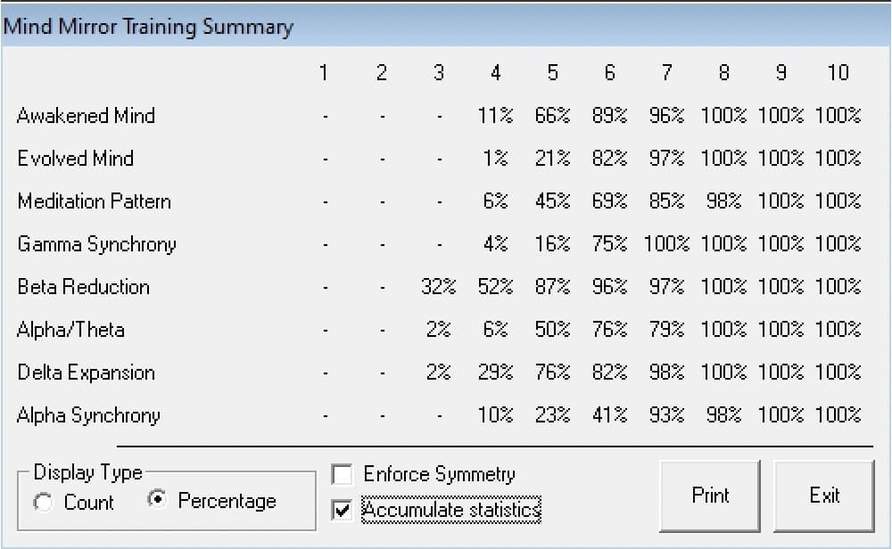The image size is (892, 549).
Task: Select the Evolved Mind row label
Action: pyautogui.click(x=75, y=159)
